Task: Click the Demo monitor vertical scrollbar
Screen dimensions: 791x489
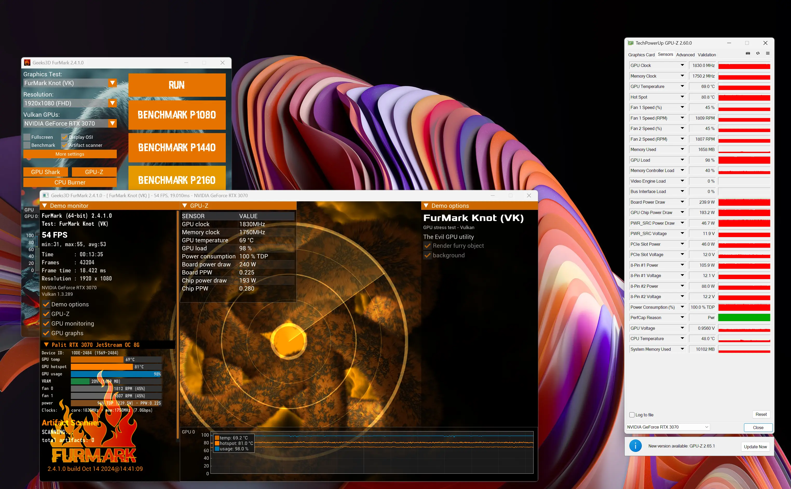Action: point(178,325)
